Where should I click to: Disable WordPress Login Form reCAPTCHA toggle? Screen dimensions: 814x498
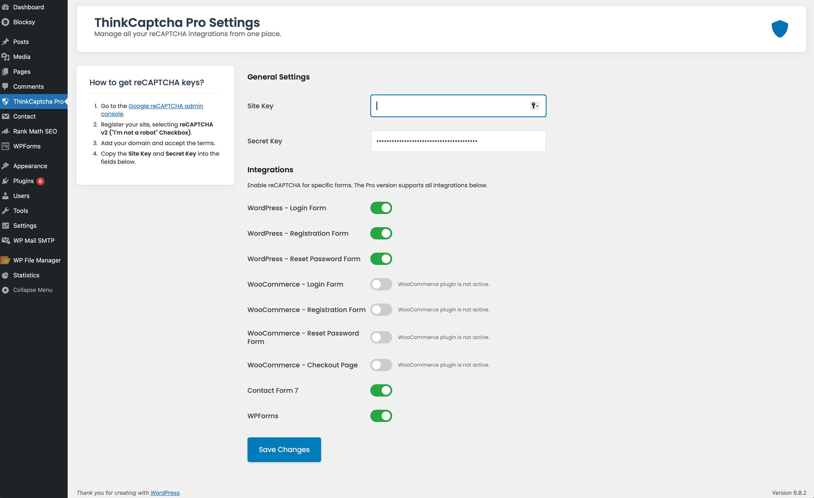click(x=381, y=208)
